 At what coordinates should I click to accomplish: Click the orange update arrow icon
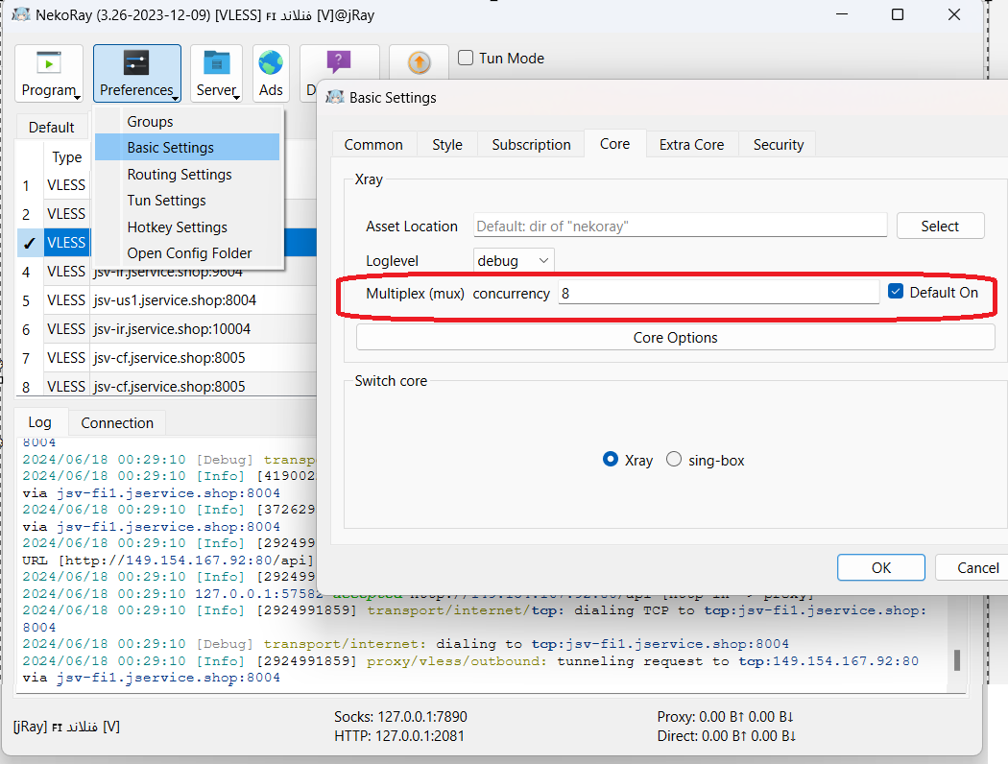coord(419,63)
